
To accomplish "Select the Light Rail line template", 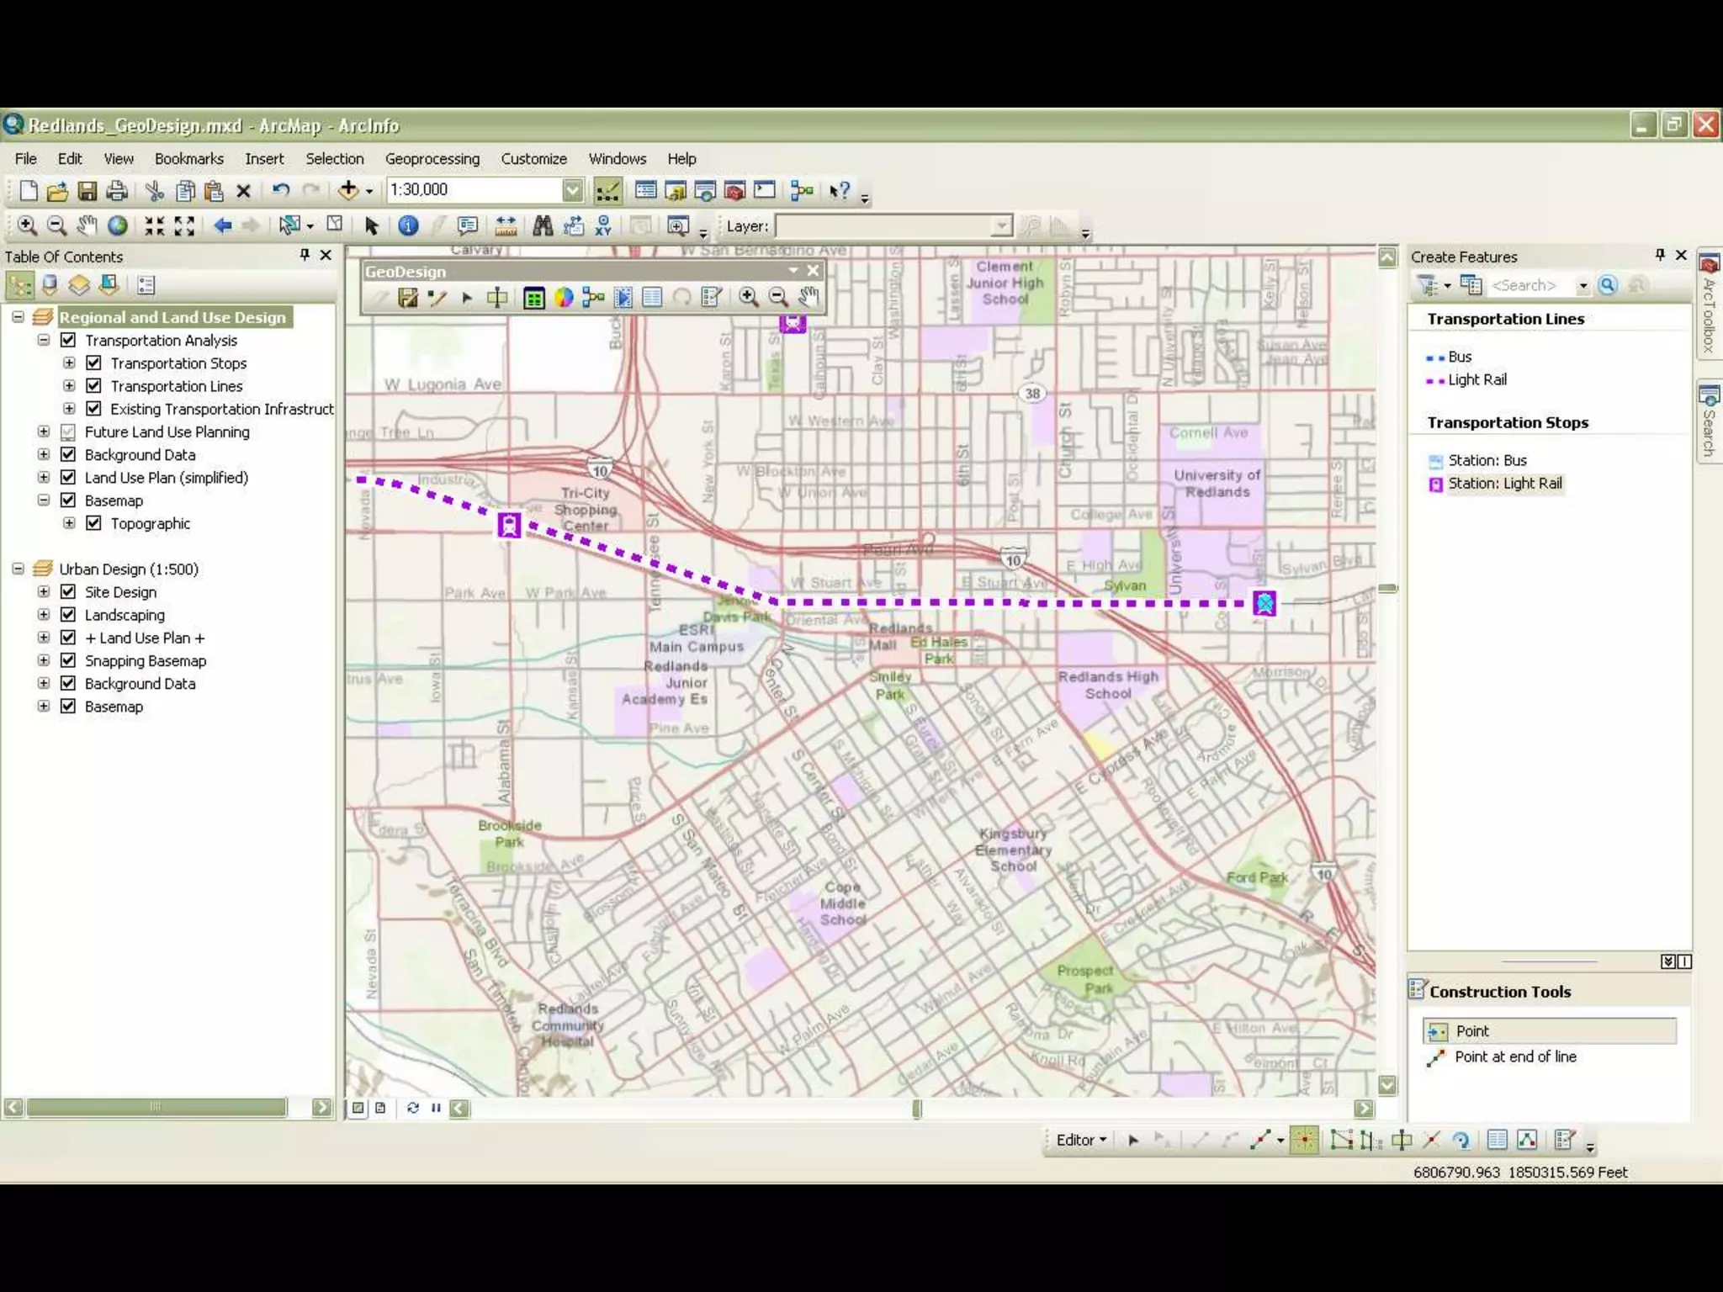I will pos(1476,379).
